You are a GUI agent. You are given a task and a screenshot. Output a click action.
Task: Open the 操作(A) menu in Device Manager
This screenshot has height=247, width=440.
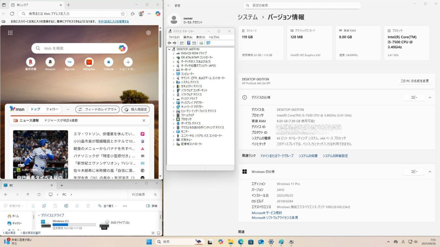188,37
